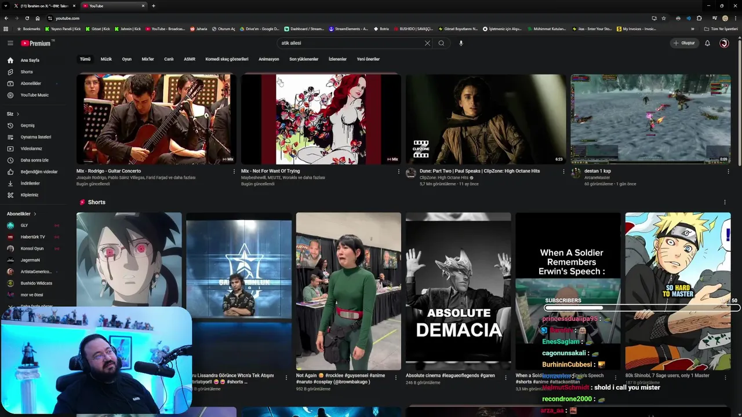Select the Oyun filter chip
The width and height of the screenshot is (742, 417).
click(126, 59)
